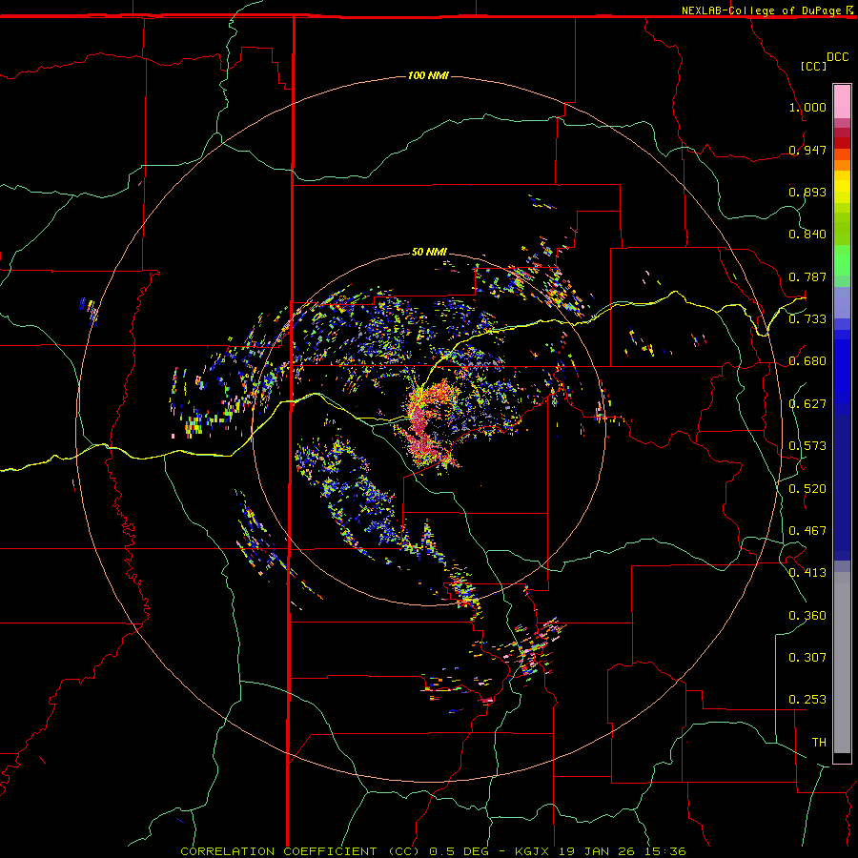Click the 0.467 scale value
The height and width of the screenshot is (858, 858).
click(807, 531)
